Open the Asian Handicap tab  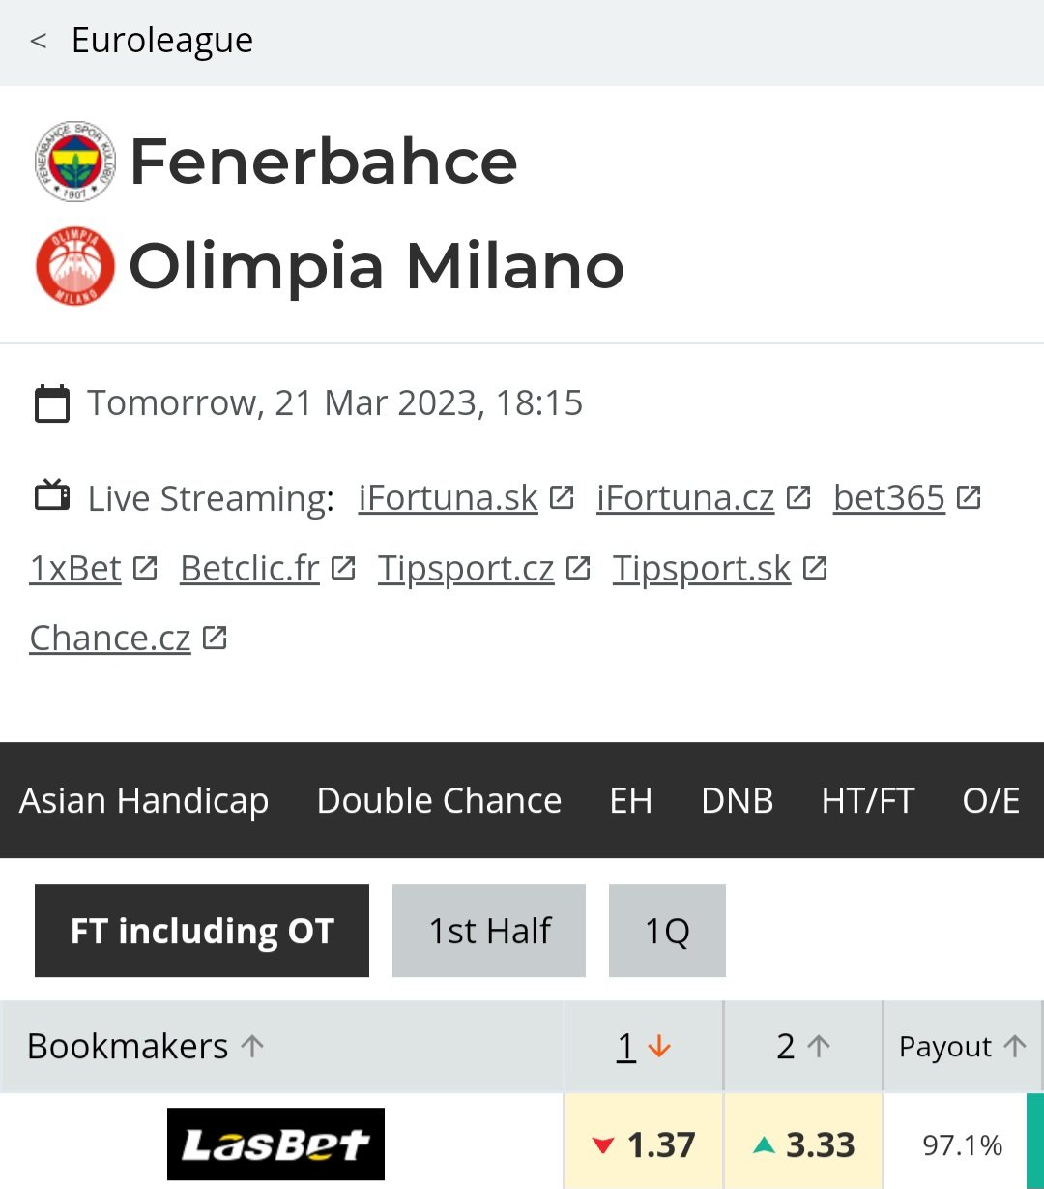coord(144,800)
